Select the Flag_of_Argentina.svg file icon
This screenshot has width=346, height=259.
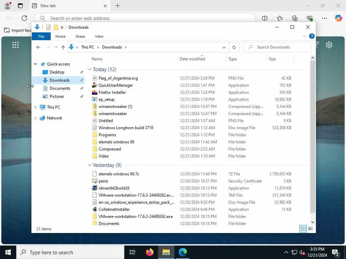tap(95, 78)
